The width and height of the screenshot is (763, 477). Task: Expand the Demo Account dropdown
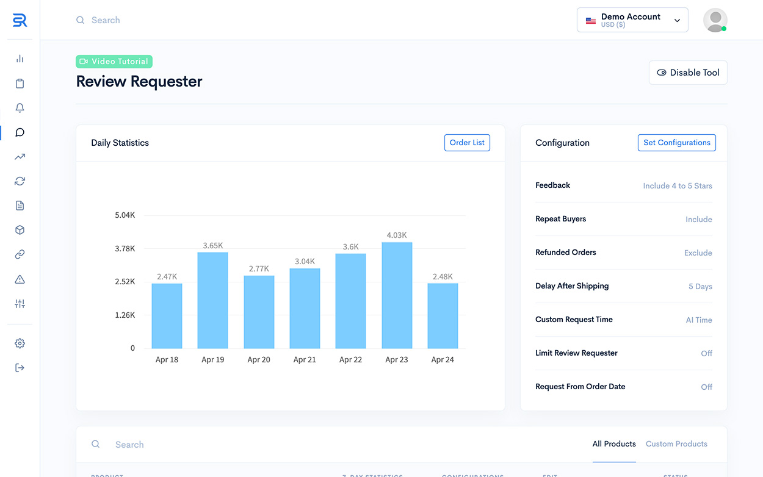(632, 20)
